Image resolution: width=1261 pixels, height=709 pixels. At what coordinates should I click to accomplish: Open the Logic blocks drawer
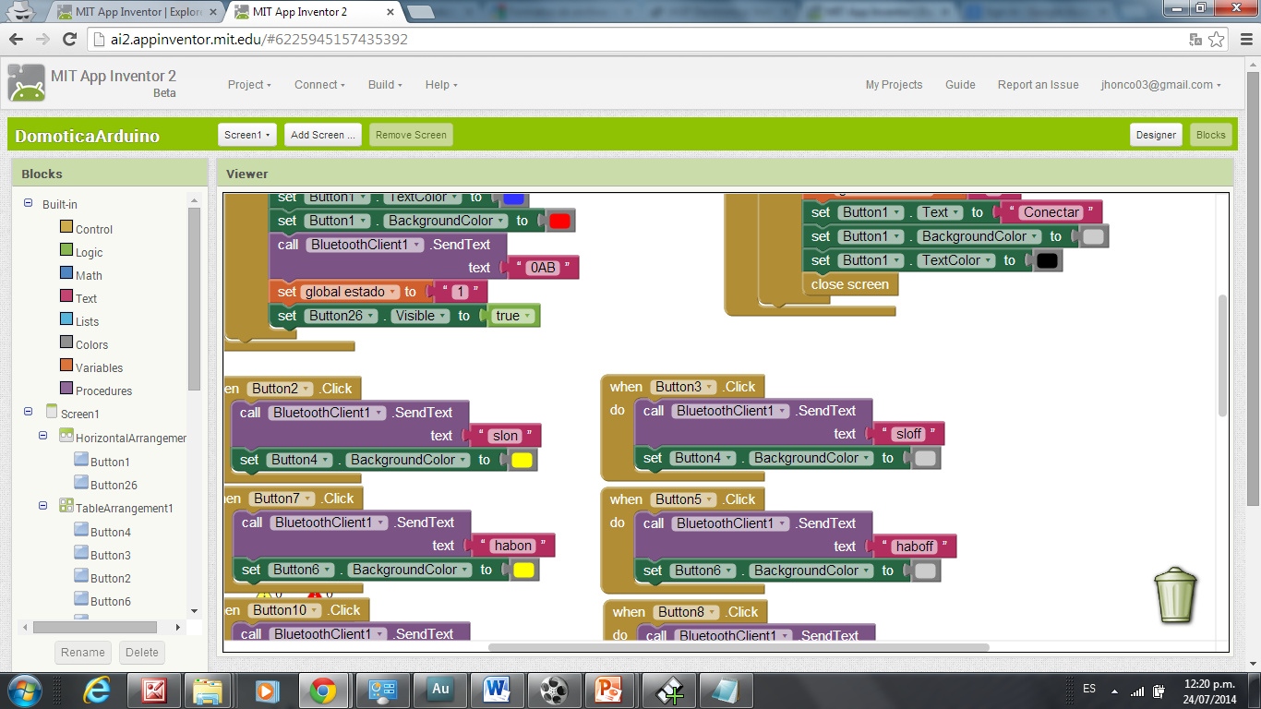coord(80,252)
